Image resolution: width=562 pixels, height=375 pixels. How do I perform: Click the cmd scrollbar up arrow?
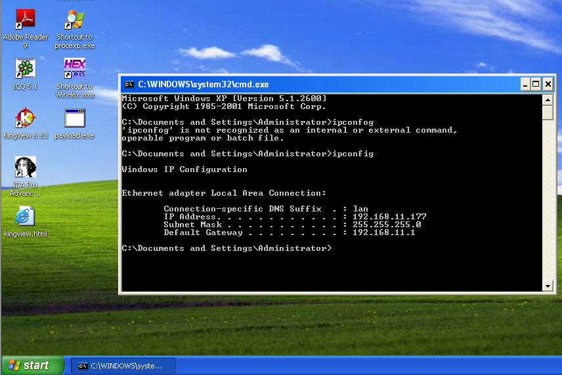pos(548,100)
